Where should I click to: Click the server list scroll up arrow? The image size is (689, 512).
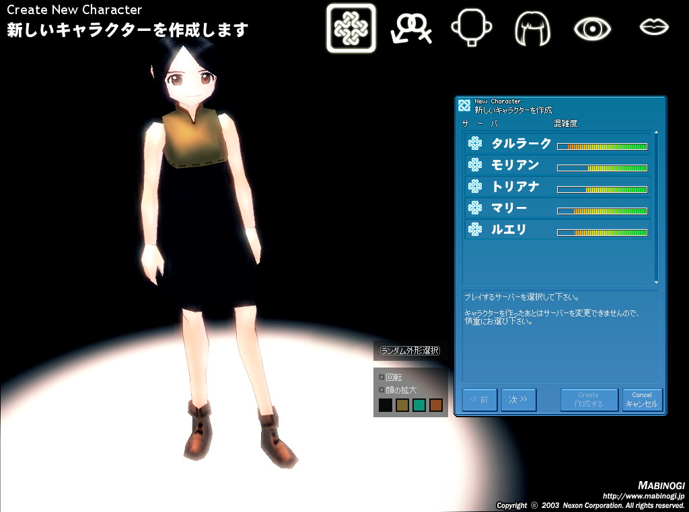(656, 132)
